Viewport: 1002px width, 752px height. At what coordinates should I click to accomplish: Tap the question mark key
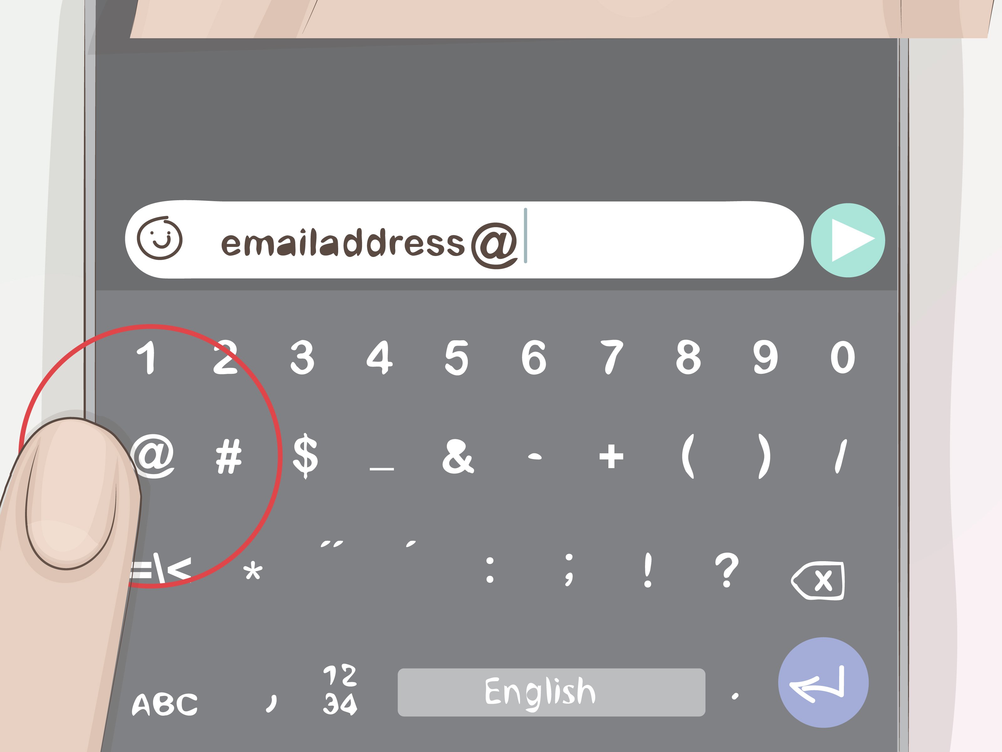tap(726, 570)
